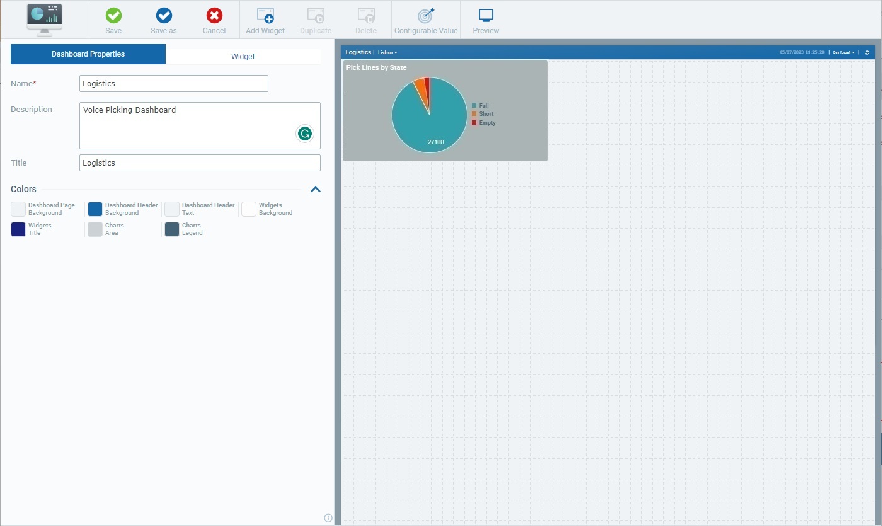Collapse the Colors section
882x526 pixels.
point(316,189)
